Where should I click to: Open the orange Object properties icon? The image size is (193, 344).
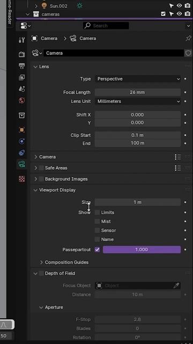21,130
